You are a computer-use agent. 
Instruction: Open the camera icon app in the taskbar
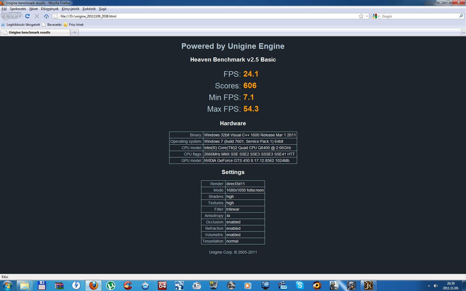pos(197,285)
